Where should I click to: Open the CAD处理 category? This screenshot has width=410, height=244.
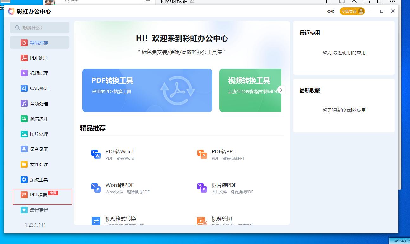[39, 88]
